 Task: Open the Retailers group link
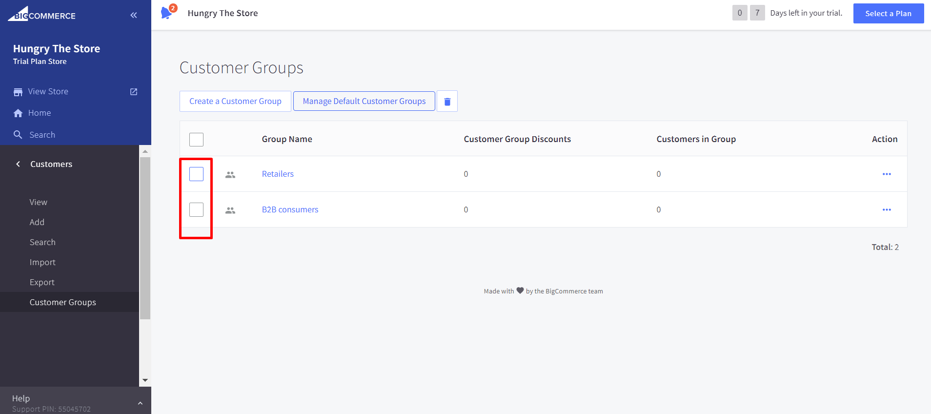click(x=278, y=174)
